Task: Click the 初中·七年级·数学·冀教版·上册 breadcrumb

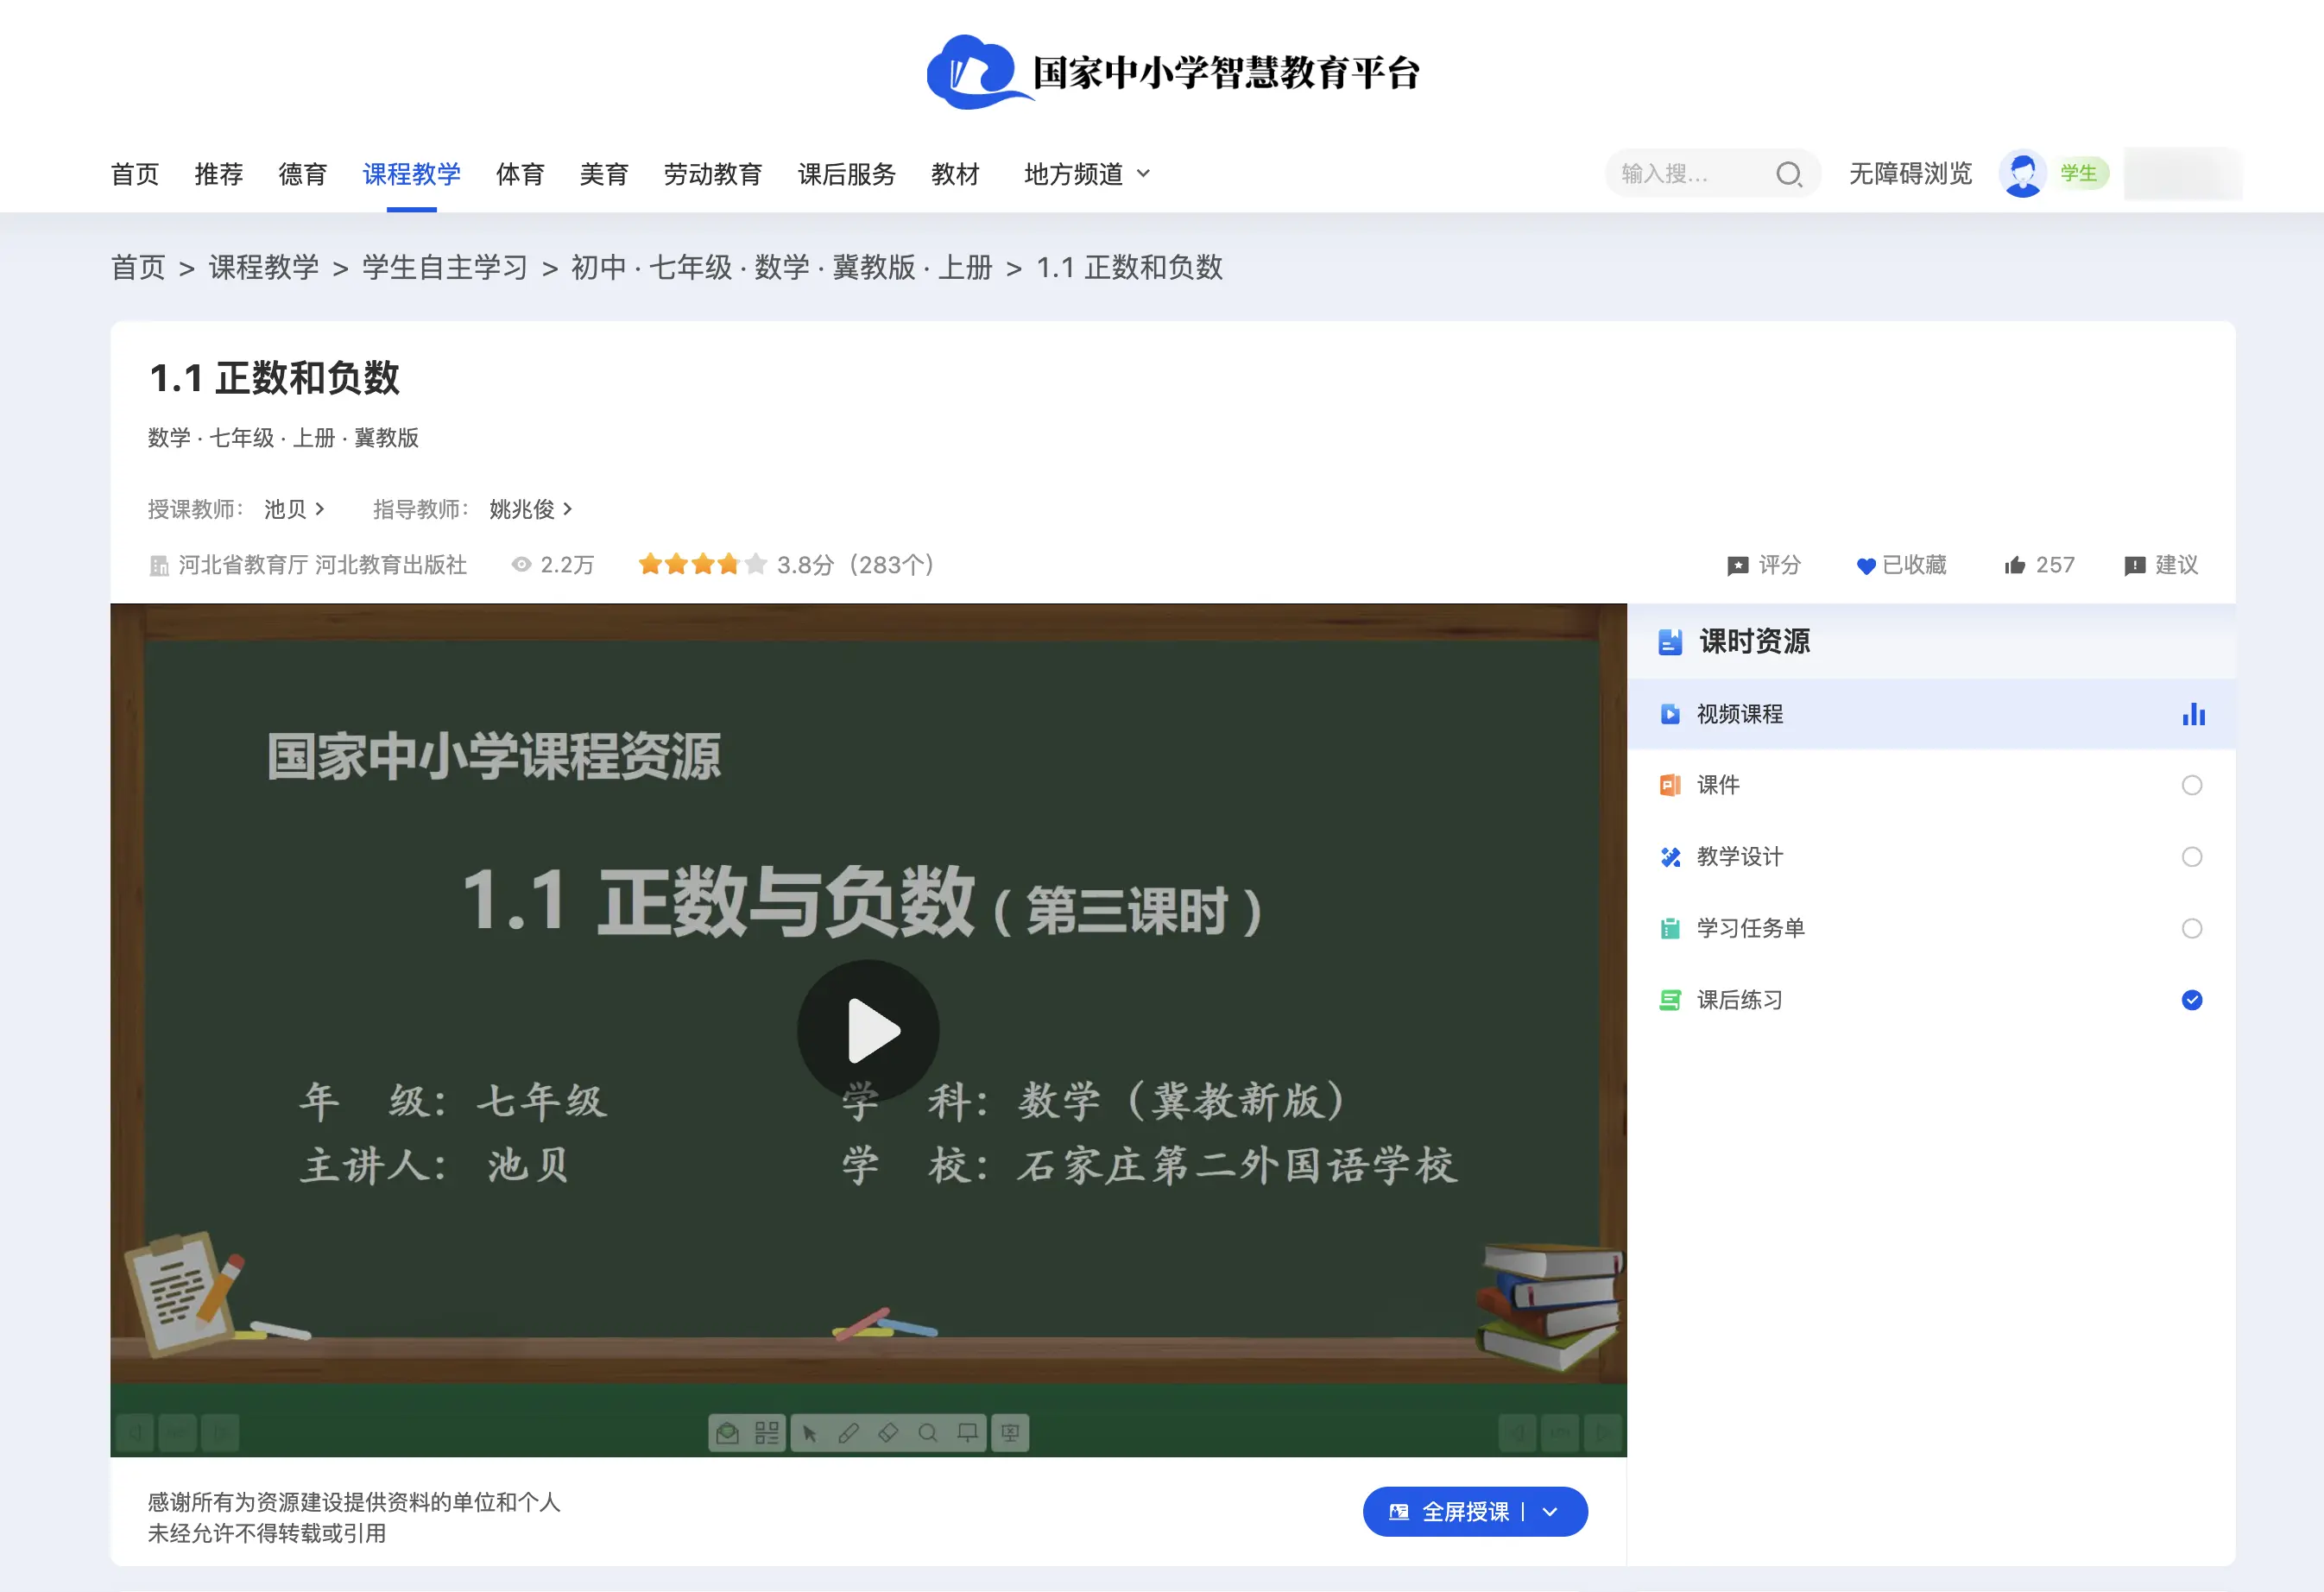Action: [x=781, y=267]
